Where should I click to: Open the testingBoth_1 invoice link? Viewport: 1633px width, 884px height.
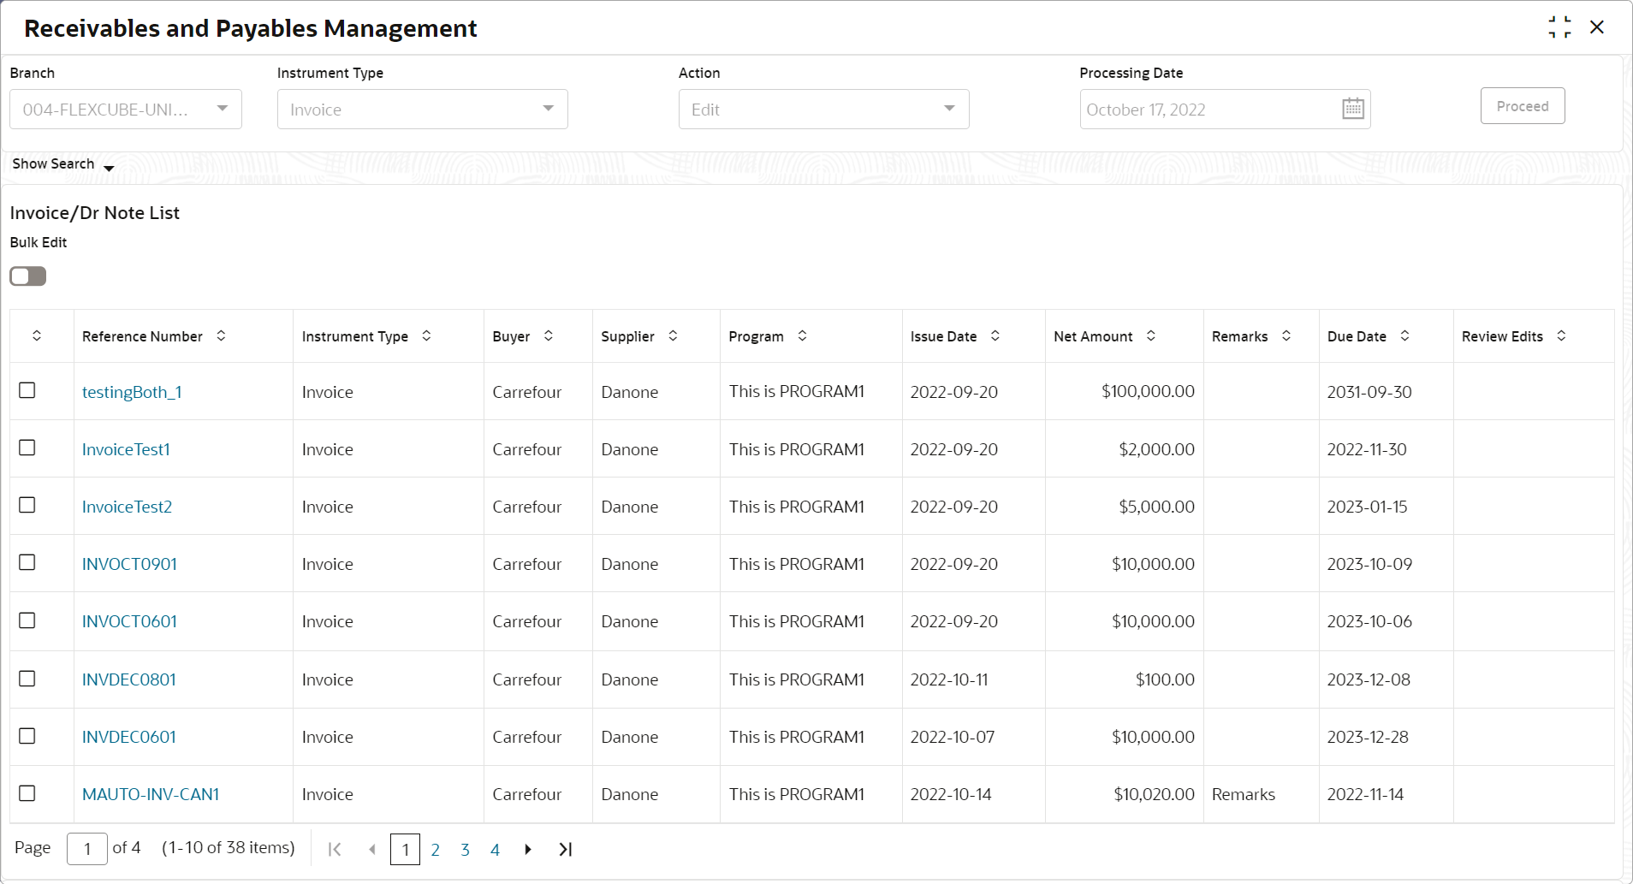click(132, 392)
